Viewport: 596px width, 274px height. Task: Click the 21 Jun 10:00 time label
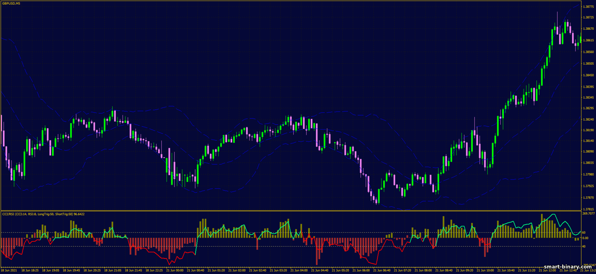coord(485,270)
